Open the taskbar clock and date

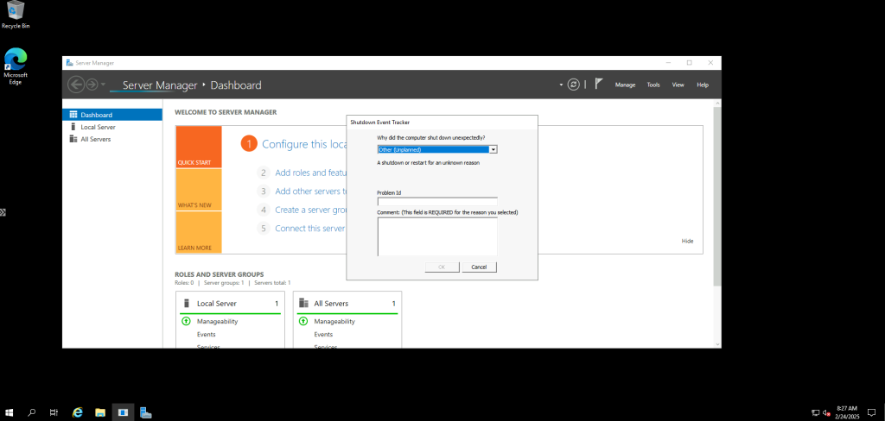pyautogui.click(x=847, y=412)
